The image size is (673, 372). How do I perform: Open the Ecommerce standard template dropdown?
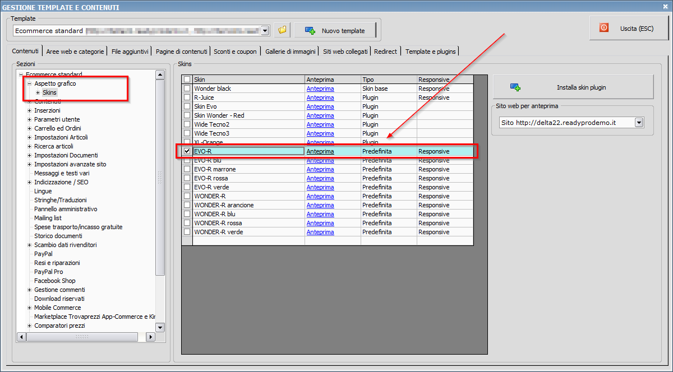265,31
